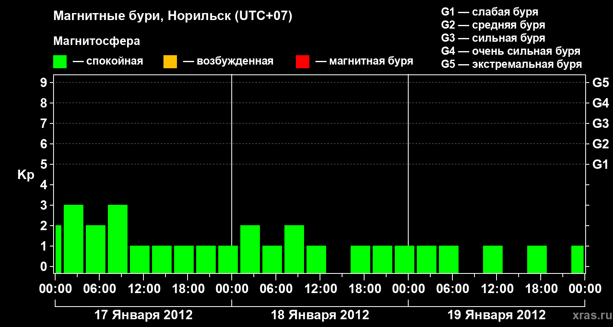Click the right-axis 'G3' label
Viewport: 613px width, 327px height.
tap(600, 123)
